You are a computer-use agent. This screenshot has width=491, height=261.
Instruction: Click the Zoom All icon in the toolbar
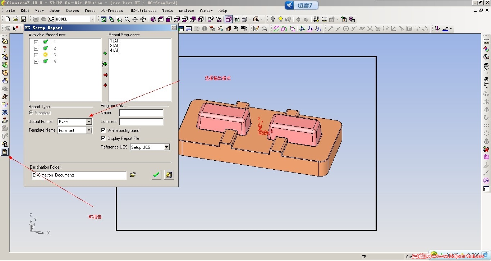point(104,19)
